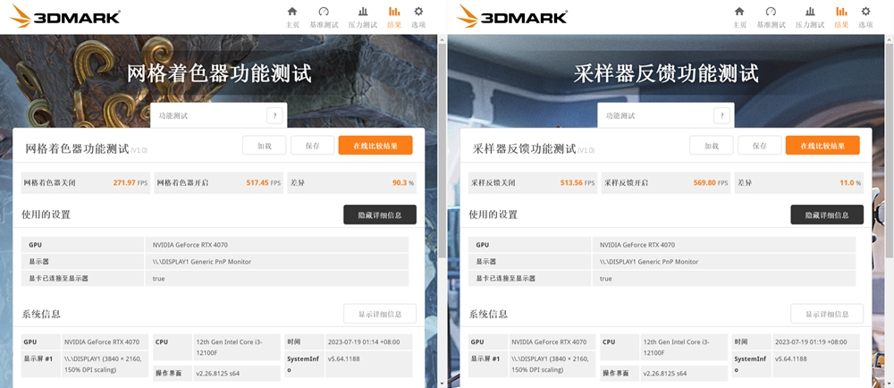Click v2.26.8125 s64 in right window
Image resolution: width=894 pixels, height=388 pixels.
[665, 374]
